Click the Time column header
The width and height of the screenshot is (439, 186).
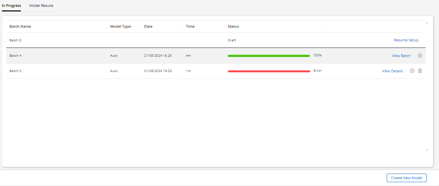(x=190, y=26)
